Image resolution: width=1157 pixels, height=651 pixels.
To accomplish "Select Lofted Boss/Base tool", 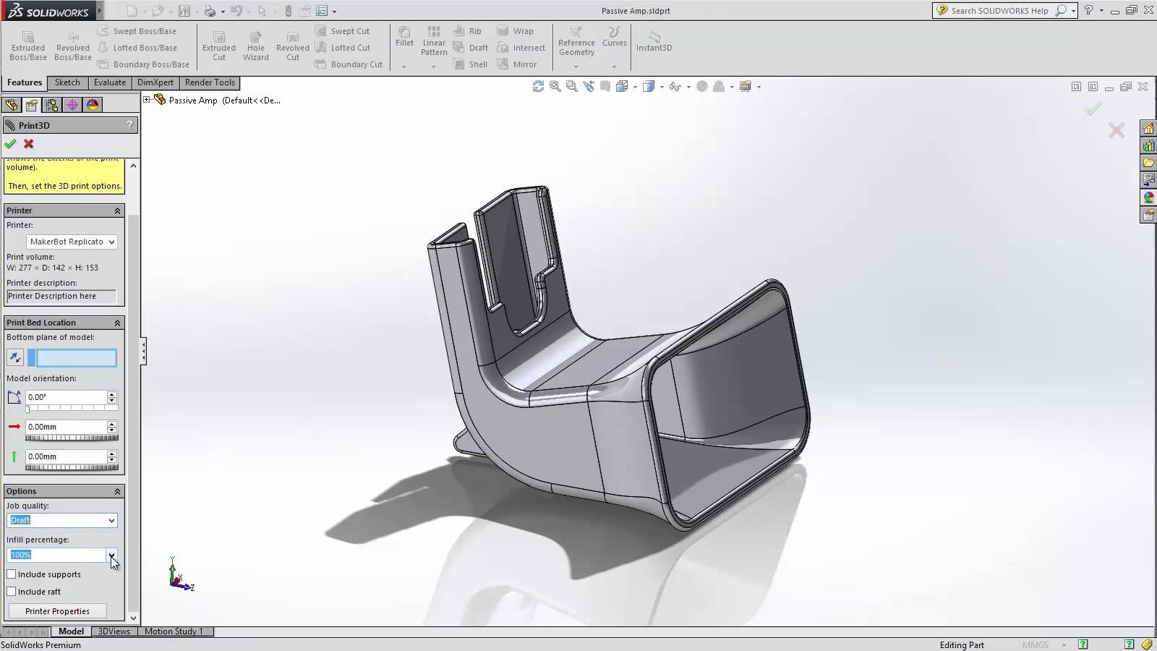I will [x=137, y=48].
